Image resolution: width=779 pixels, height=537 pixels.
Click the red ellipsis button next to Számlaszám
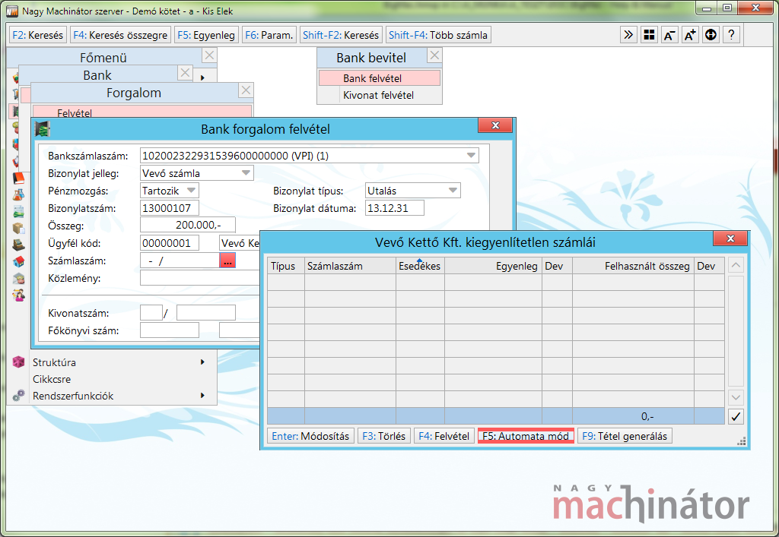[x=227, y=261]
